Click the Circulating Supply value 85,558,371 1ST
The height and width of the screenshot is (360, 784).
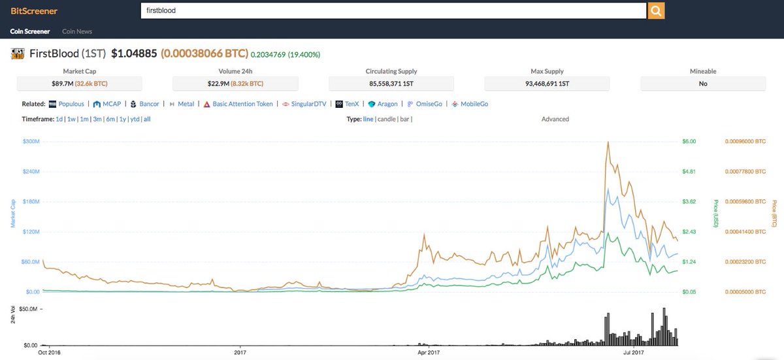[x=391, y=84]
